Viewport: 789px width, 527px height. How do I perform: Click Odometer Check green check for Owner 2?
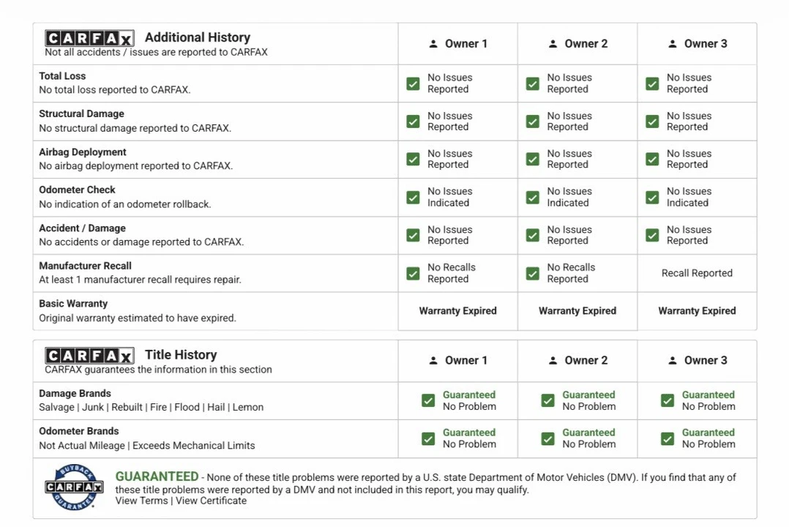pyautogui.click(x=533, y=198)
